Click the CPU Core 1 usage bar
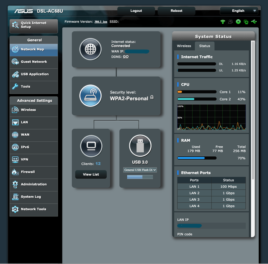The width and height of the screenshot is (268, 264). pos(197,92)
